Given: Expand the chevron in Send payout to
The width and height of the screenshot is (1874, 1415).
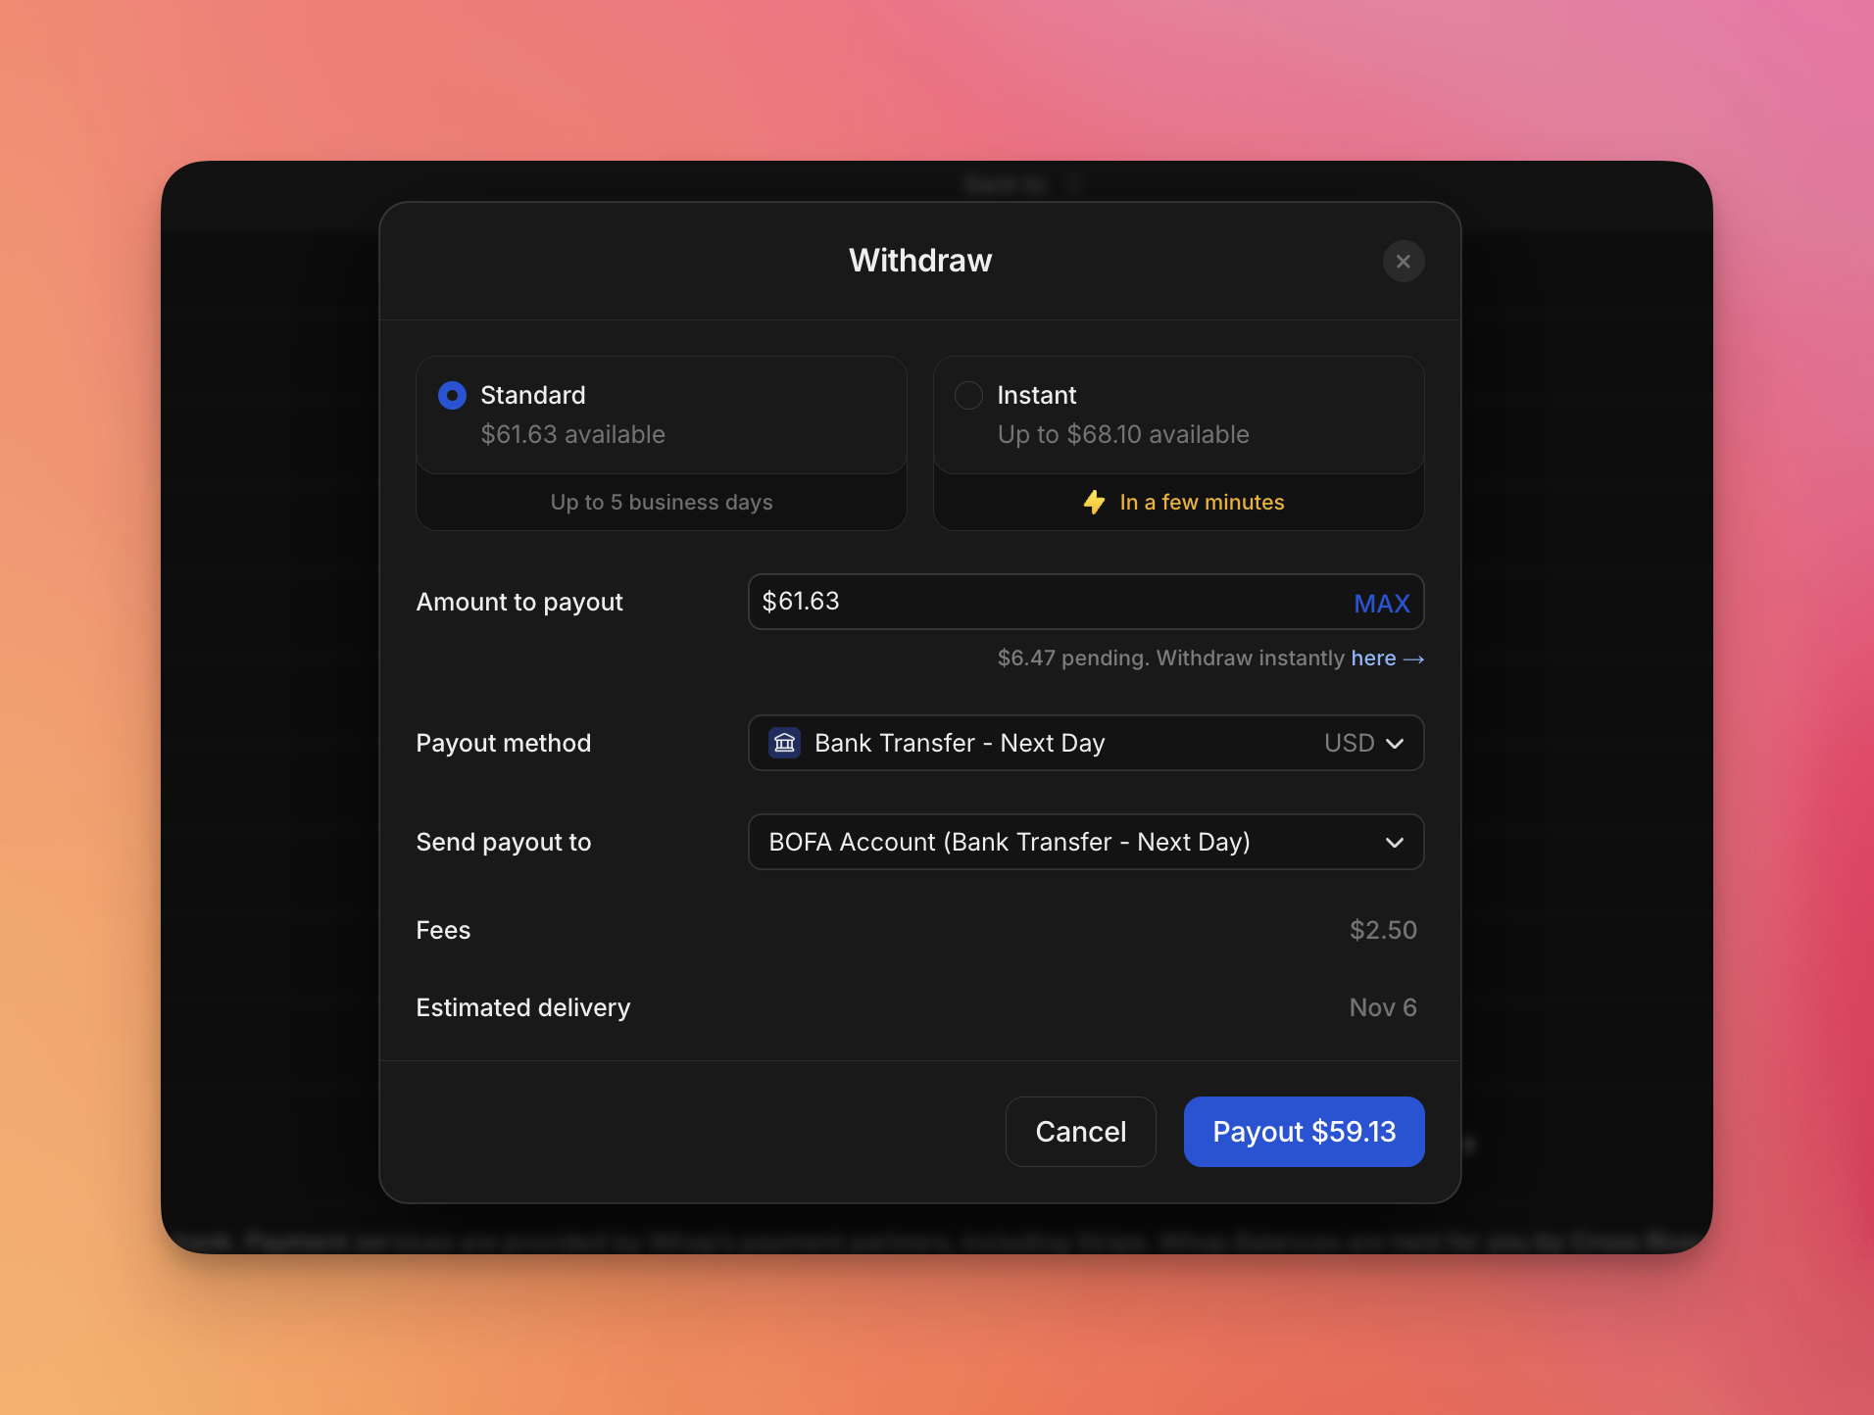Looking at the screenshot, I should [1394, 843].
